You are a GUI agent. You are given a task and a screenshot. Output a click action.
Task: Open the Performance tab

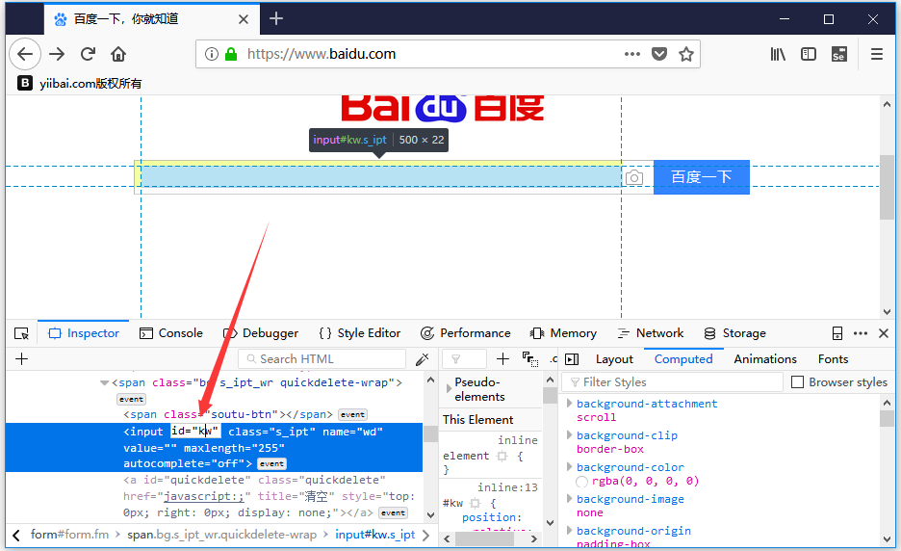466,333
